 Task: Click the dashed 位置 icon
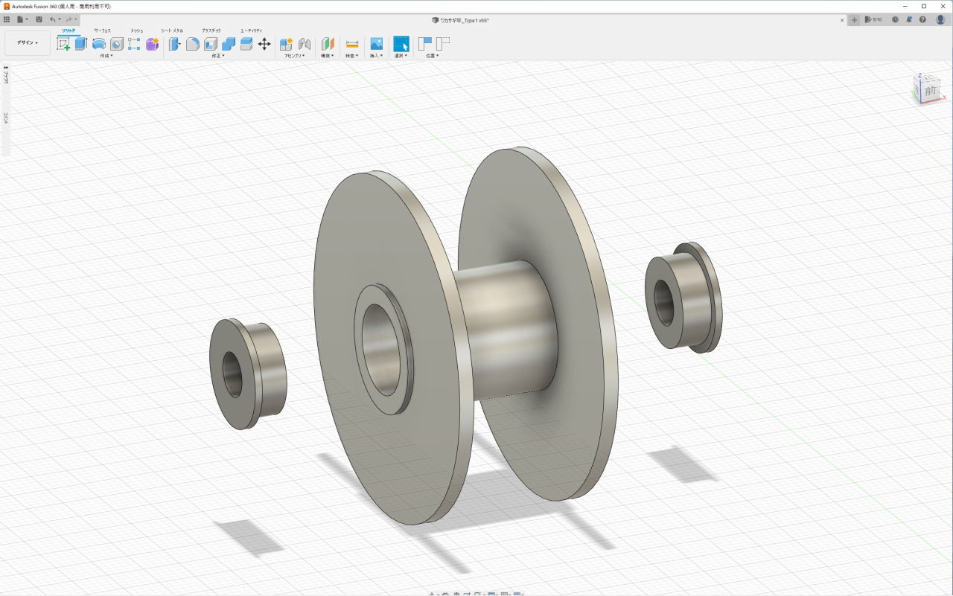(442, 44)
